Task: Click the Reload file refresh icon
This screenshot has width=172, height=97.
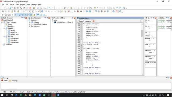Action: click(x=10, y=8)
